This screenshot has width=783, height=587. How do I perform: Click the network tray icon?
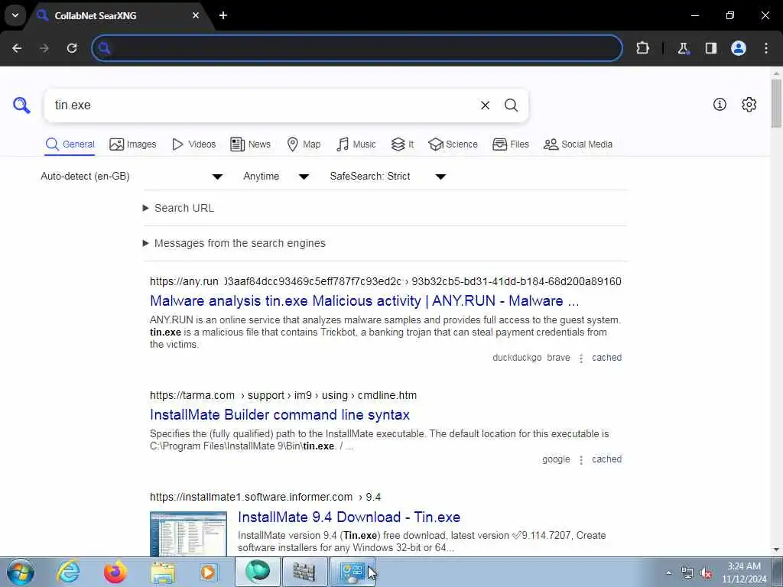(x=687, y=573)
